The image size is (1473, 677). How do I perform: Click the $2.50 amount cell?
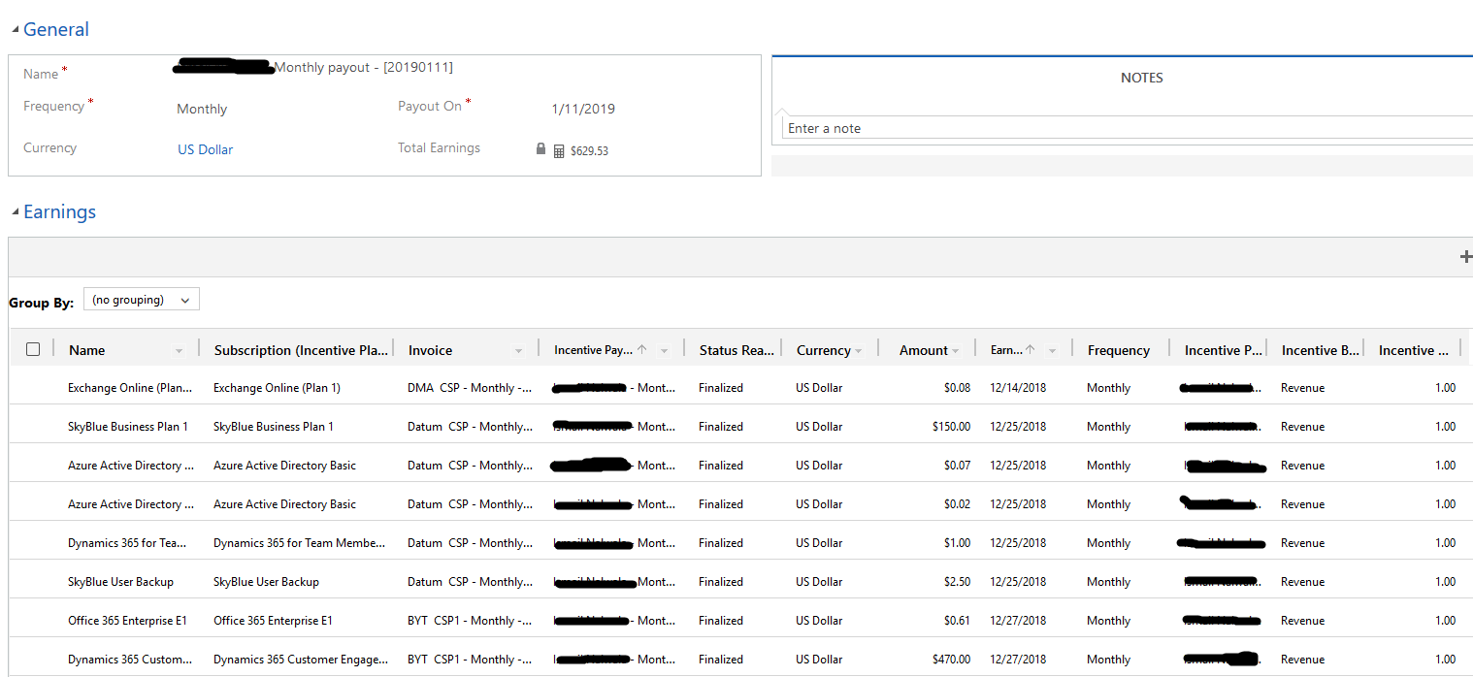[x=957, y=582]
